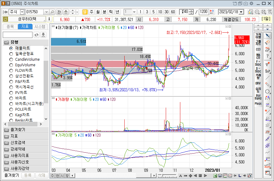This screenshot has width=274, height=181.
Task: Expand the 강세약세 folder section
Action: coord(26,149)
